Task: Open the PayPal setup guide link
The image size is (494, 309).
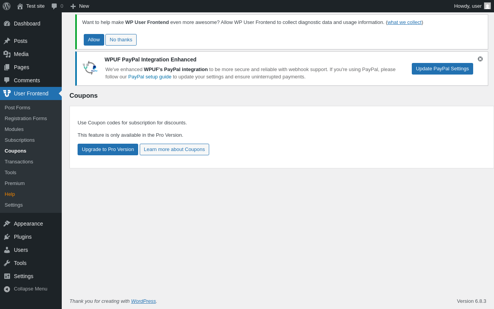Action: (150, 77)
